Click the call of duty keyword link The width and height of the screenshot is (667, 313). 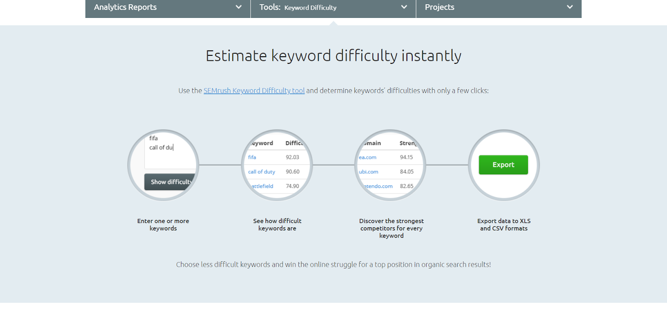261,172
